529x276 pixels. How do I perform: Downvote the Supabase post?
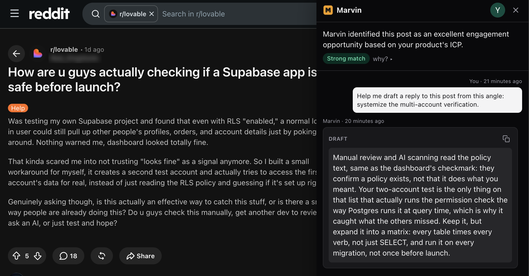[x=38, y=256]
